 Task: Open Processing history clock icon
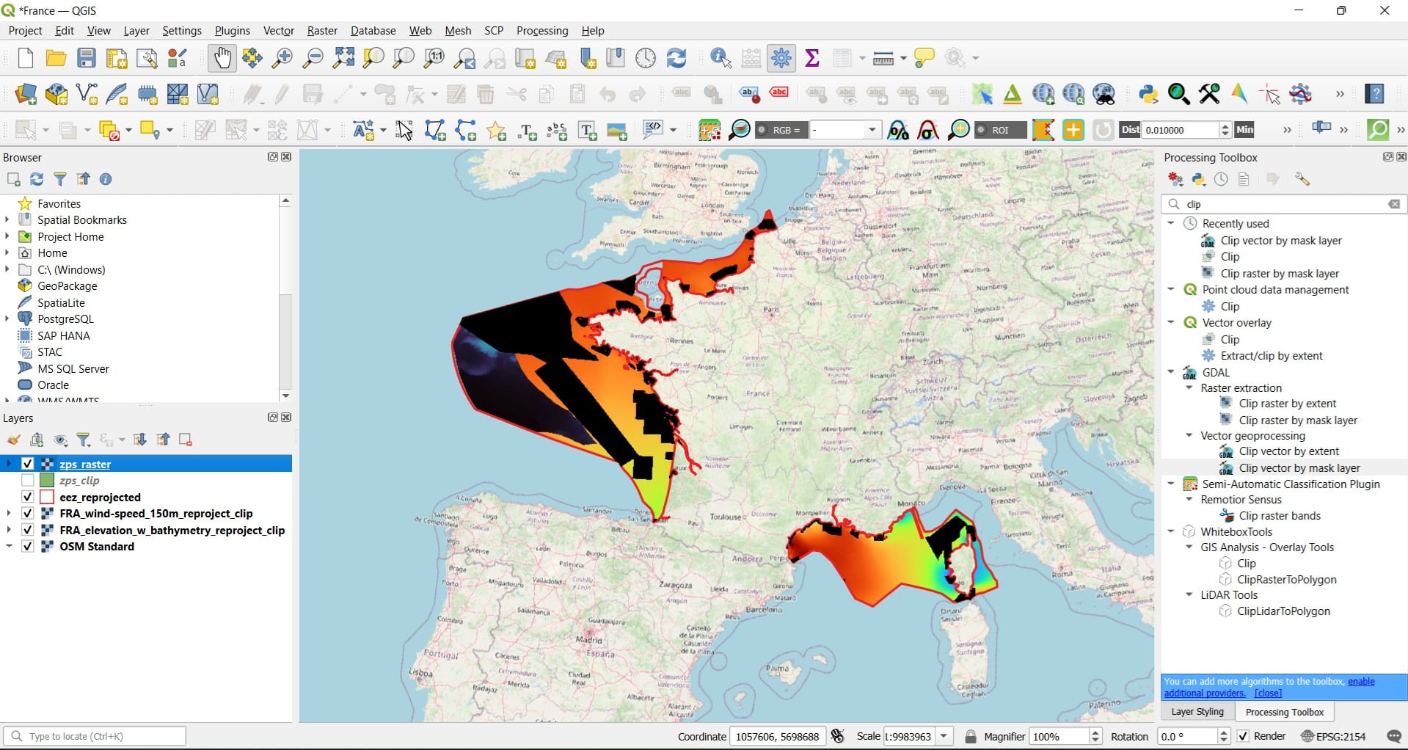[1221, 179]
